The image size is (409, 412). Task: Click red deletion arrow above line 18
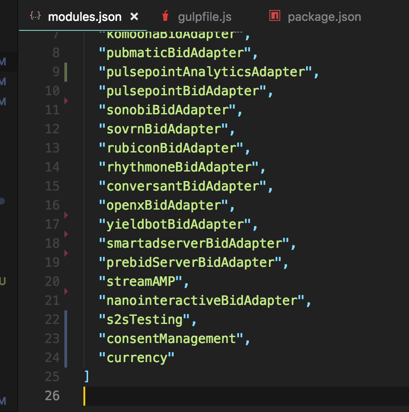[66, 234]
